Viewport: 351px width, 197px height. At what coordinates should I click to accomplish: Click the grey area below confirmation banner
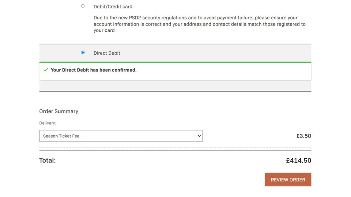tap(175, 86)
